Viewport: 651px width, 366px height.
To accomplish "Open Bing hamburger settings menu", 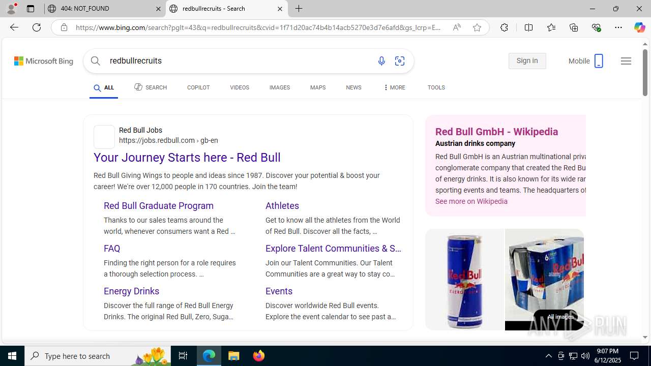I will 626,61.
